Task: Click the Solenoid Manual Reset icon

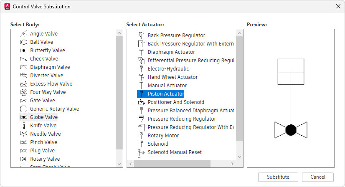Action: click(141, 152)
